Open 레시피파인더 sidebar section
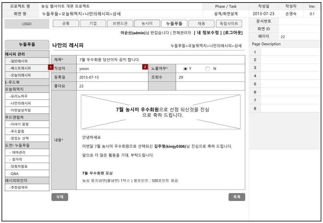This screenshot has width=323, height=223. pos(27,180)
